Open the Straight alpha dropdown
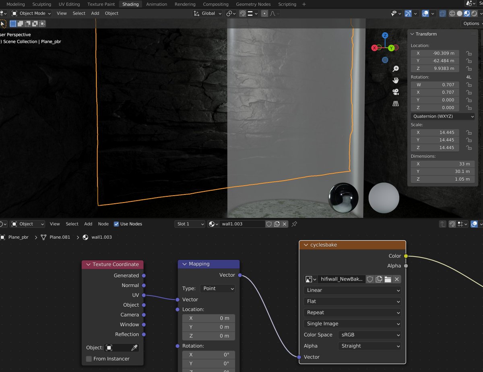Image resolution: width=483 pixels, height=372 pixels. pos(369,346)
